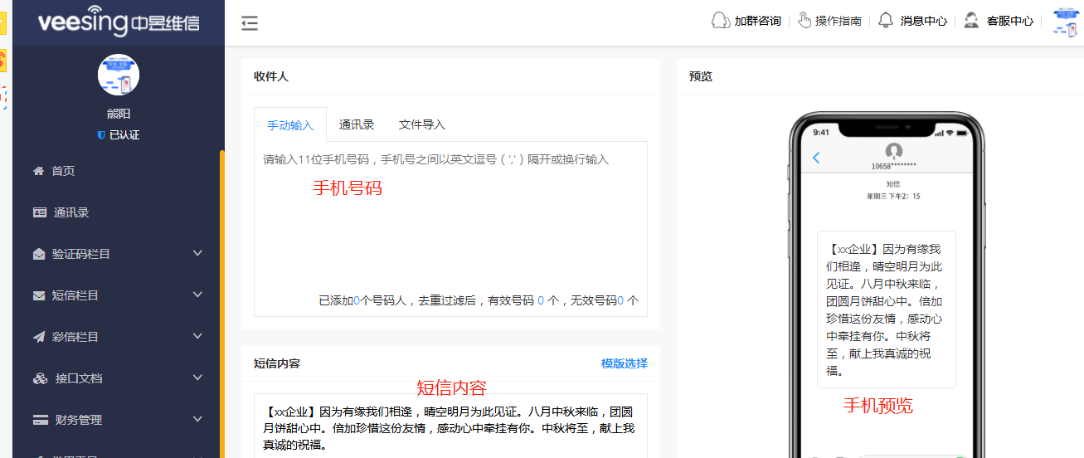Click the 首页 home icon

pyautogui.click(x=38, y=171)
